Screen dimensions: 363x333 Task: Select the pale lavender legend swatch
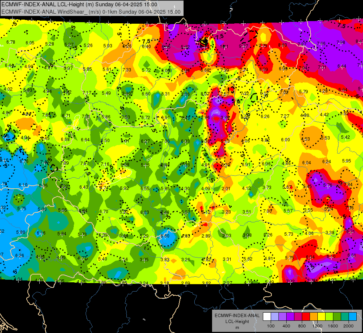click(275, 317)
